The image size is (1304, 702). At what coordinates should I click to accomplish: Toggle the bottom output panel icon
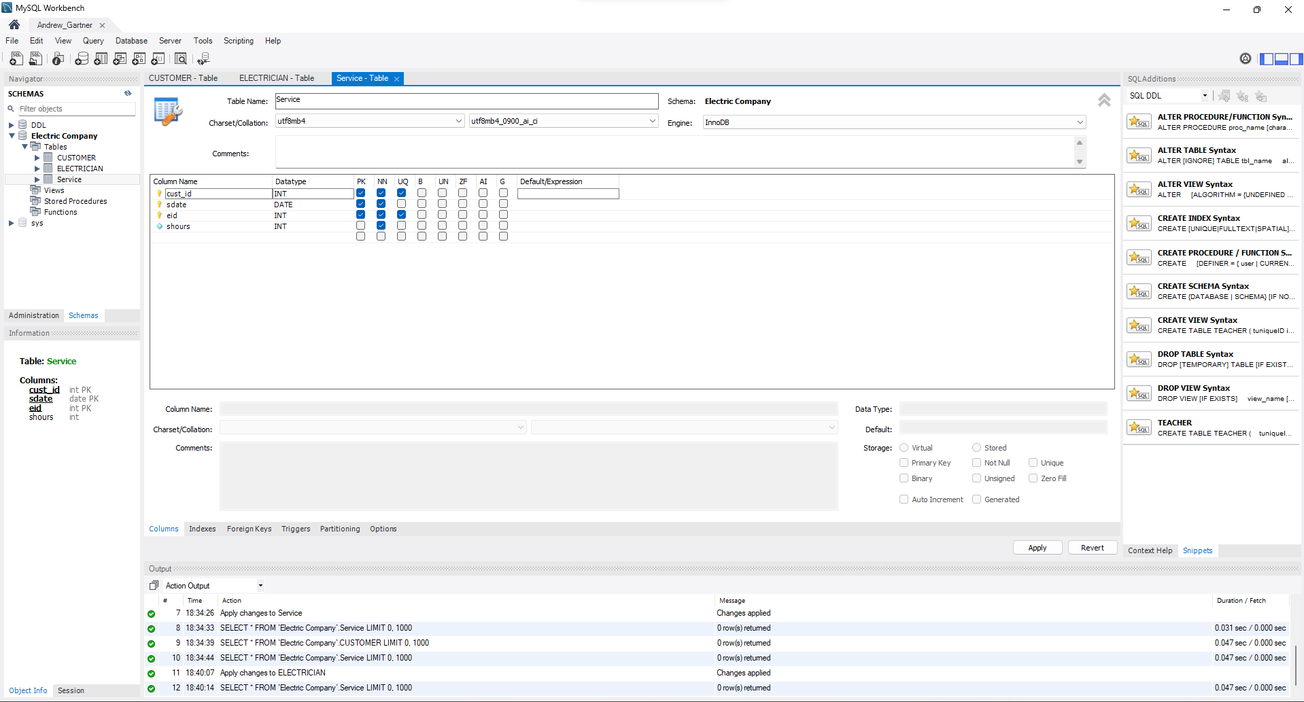[x=1282, y=59]
